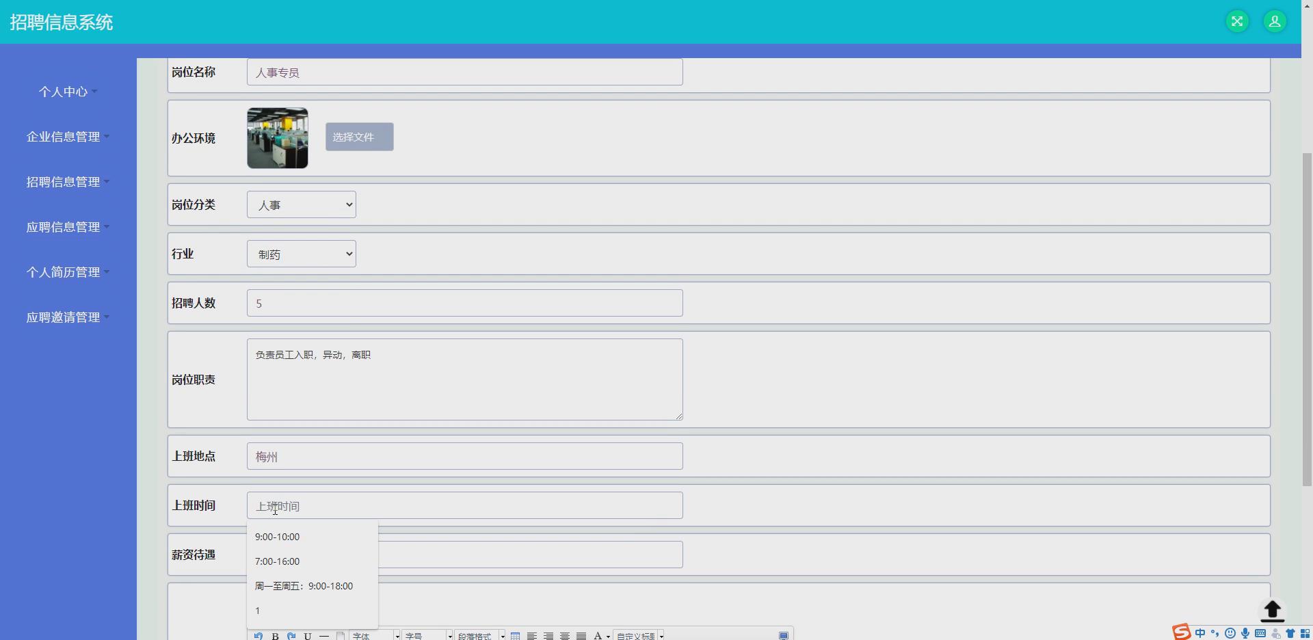Open the 字号 font size dropdown

[x=427, y=636]
